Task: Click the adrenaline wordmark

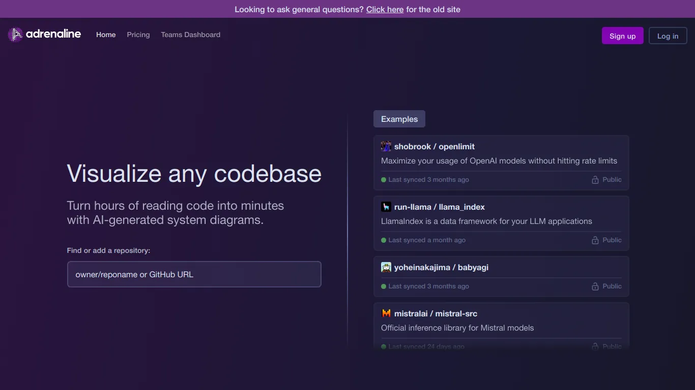Action: point(53,34)
